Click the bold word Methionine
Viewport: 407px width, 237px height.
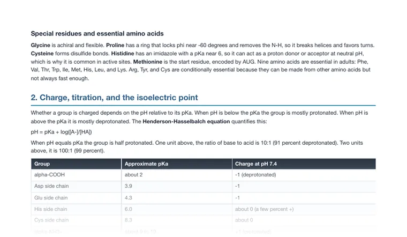pos(147,62)
